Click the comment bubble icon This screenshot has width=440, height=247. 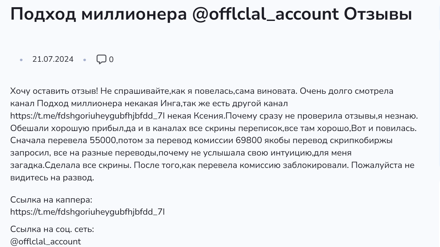101,59
